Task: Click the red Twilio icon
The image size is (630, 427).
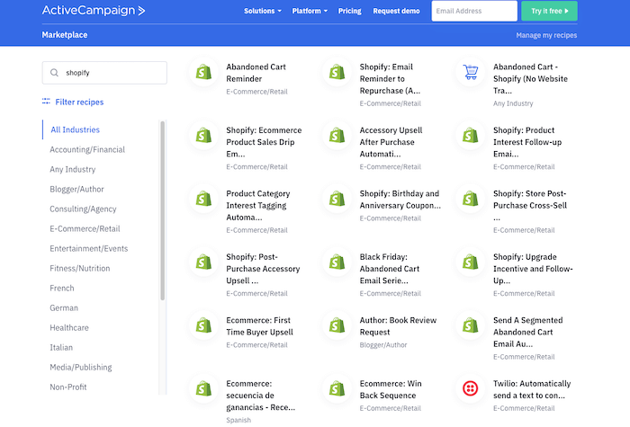Action: point(470,388)
